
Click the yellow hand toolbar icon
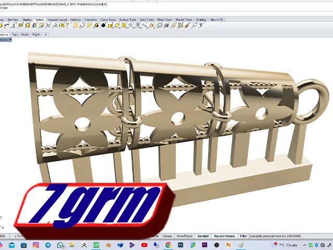[89, 26]
